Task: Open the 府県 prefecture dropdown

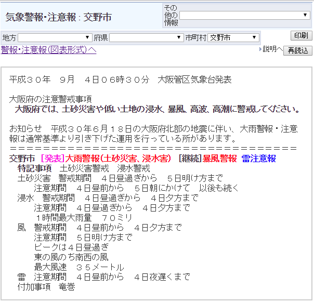Action: click(146, 38)
